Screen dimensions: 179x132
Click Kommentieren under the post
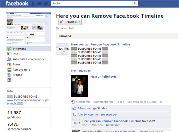tap(103, 102)
